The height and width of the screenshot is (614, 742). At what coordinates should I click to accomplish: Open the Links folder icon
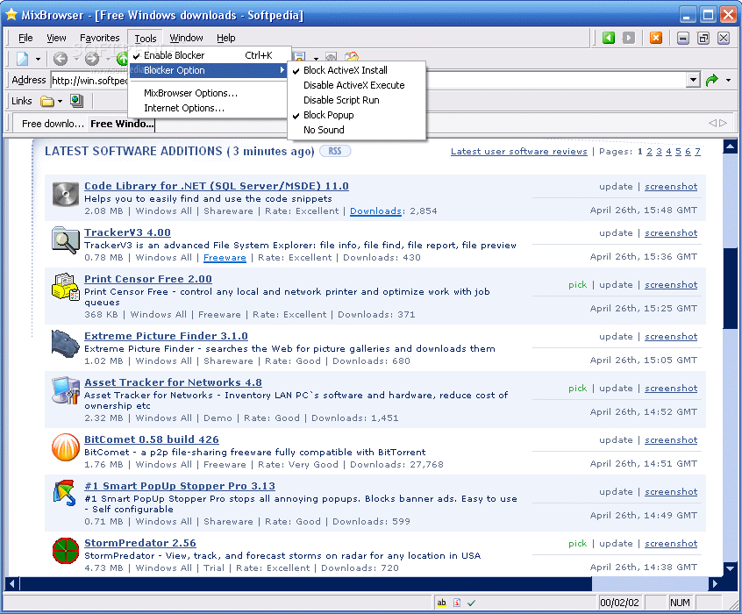point(46,101)
